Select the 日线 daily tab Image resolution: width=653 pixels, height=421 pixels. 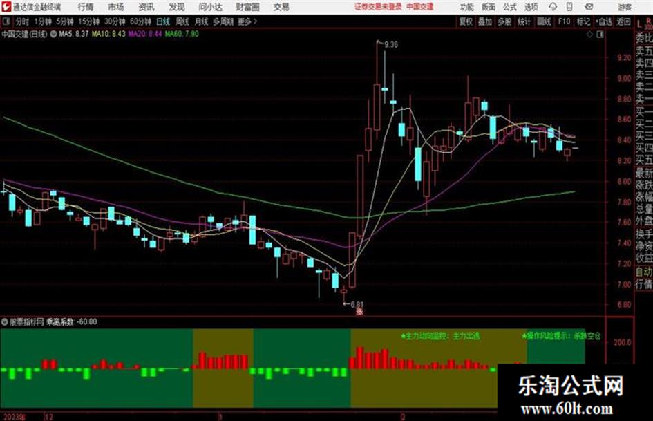pos(163,21)
